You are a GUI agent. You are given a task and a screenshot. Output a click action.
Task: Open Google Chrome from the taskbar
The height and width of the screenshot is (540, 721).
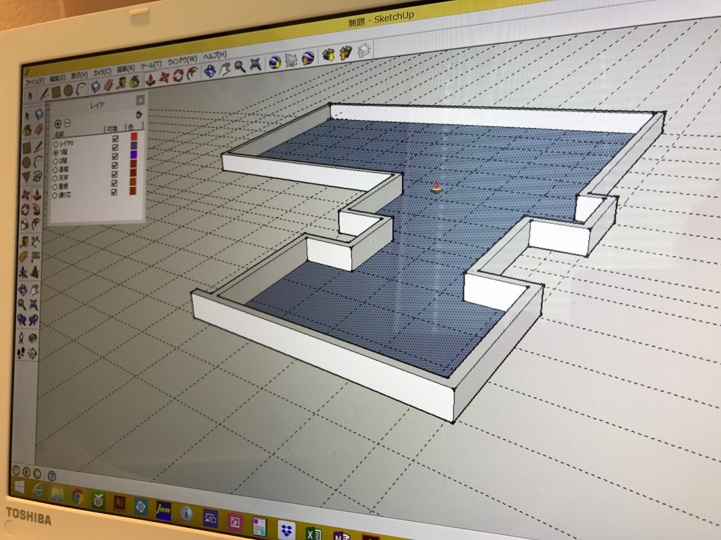[77, 497]
